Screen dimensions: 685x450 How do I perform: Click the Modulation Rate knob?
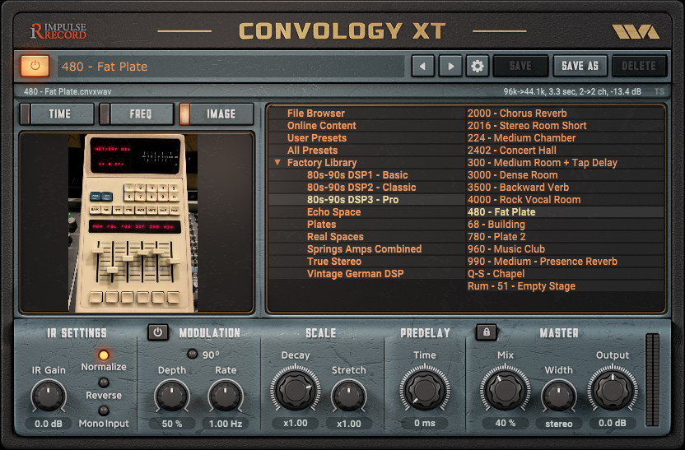226,396
